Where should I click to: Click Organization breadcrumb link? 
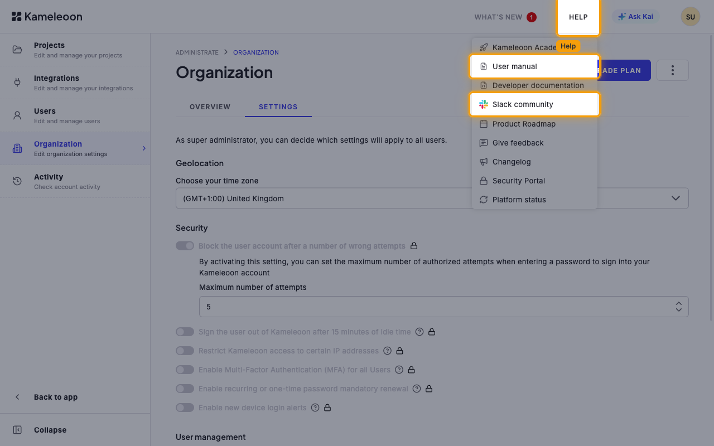[256, 52]
